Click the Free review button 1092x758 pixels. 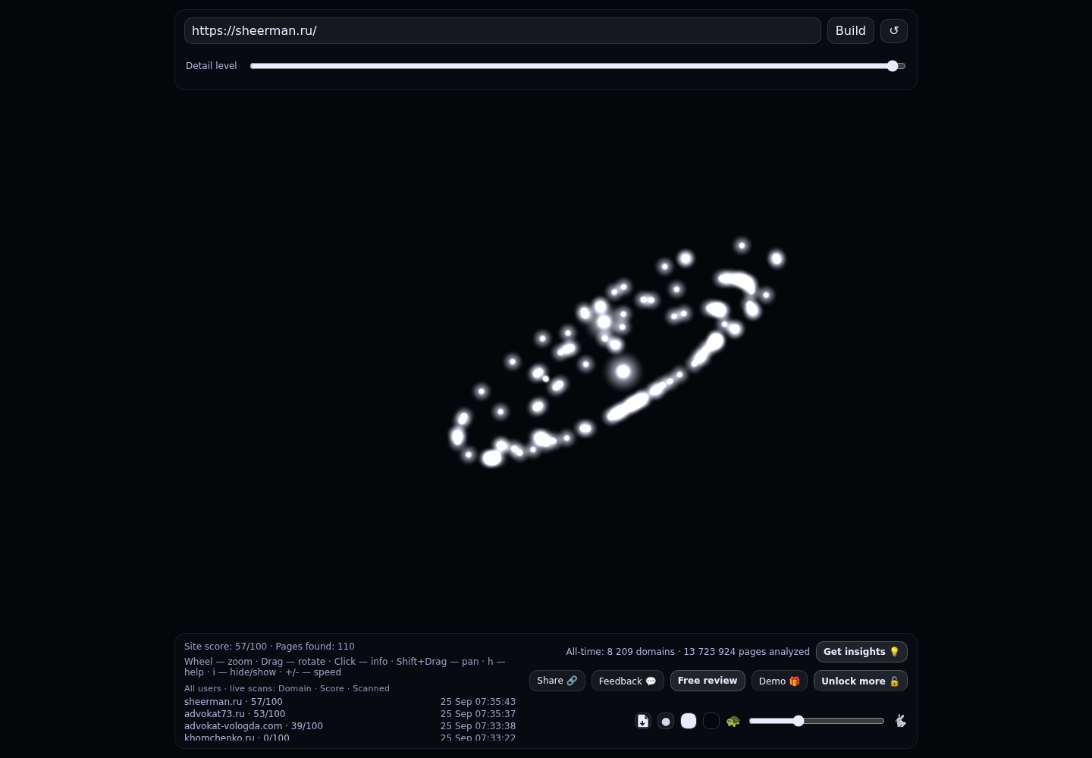click(x=708, y=681)
